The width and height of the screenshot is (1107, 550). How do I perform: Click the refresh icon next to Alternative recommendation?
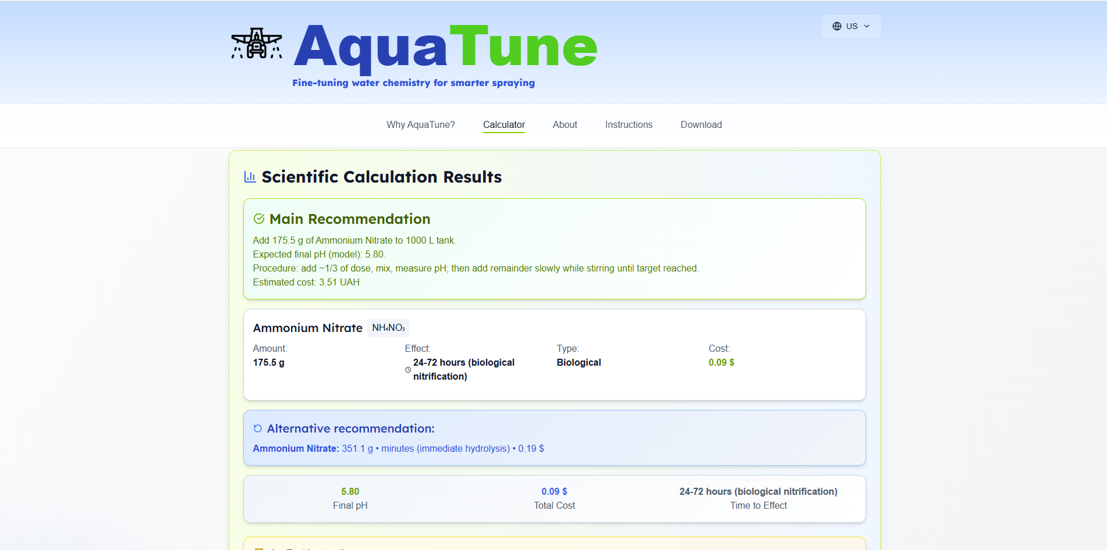pyautogui.click(x=258, y=428)
